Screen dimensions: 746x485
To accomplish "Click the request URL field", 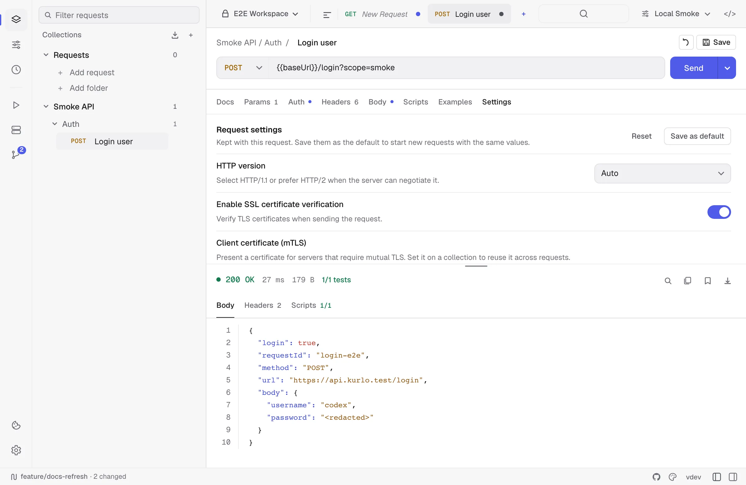I will click(x=467, y=68).
